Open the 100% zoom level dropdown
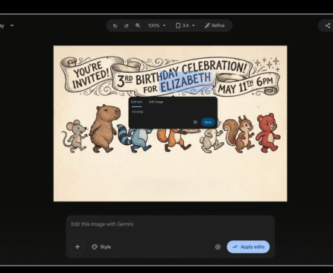The image size is (333, 273). [x=156, y=25]
